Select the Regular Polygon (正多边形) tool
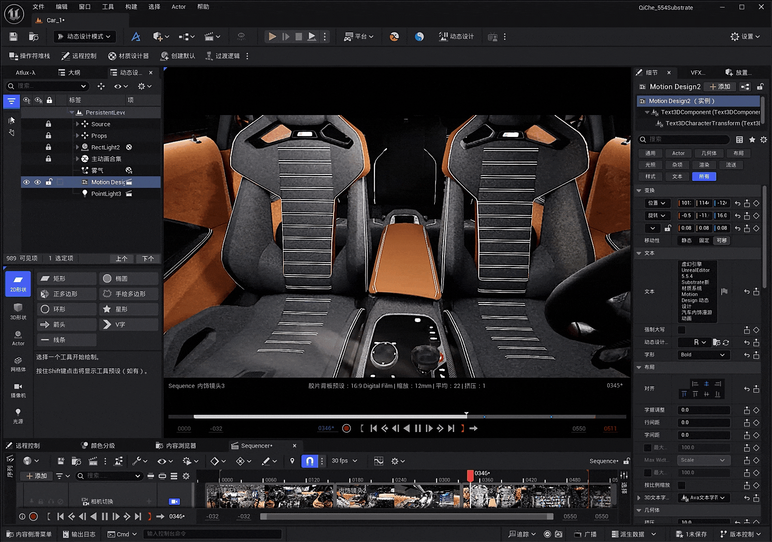Screen dimensions: 772x542 pyautogui.click(x=67, y=294)
